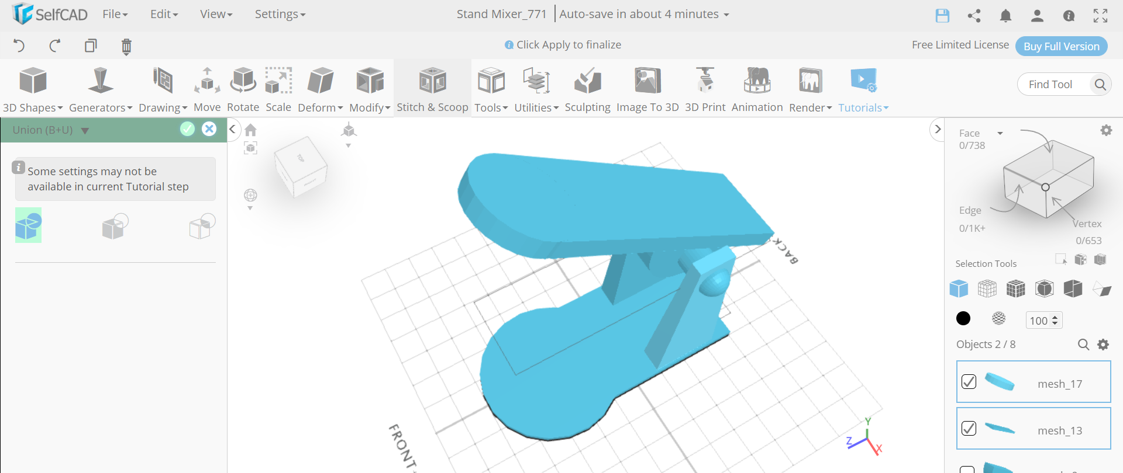Click the info icon in the header

pos(1069,16)
